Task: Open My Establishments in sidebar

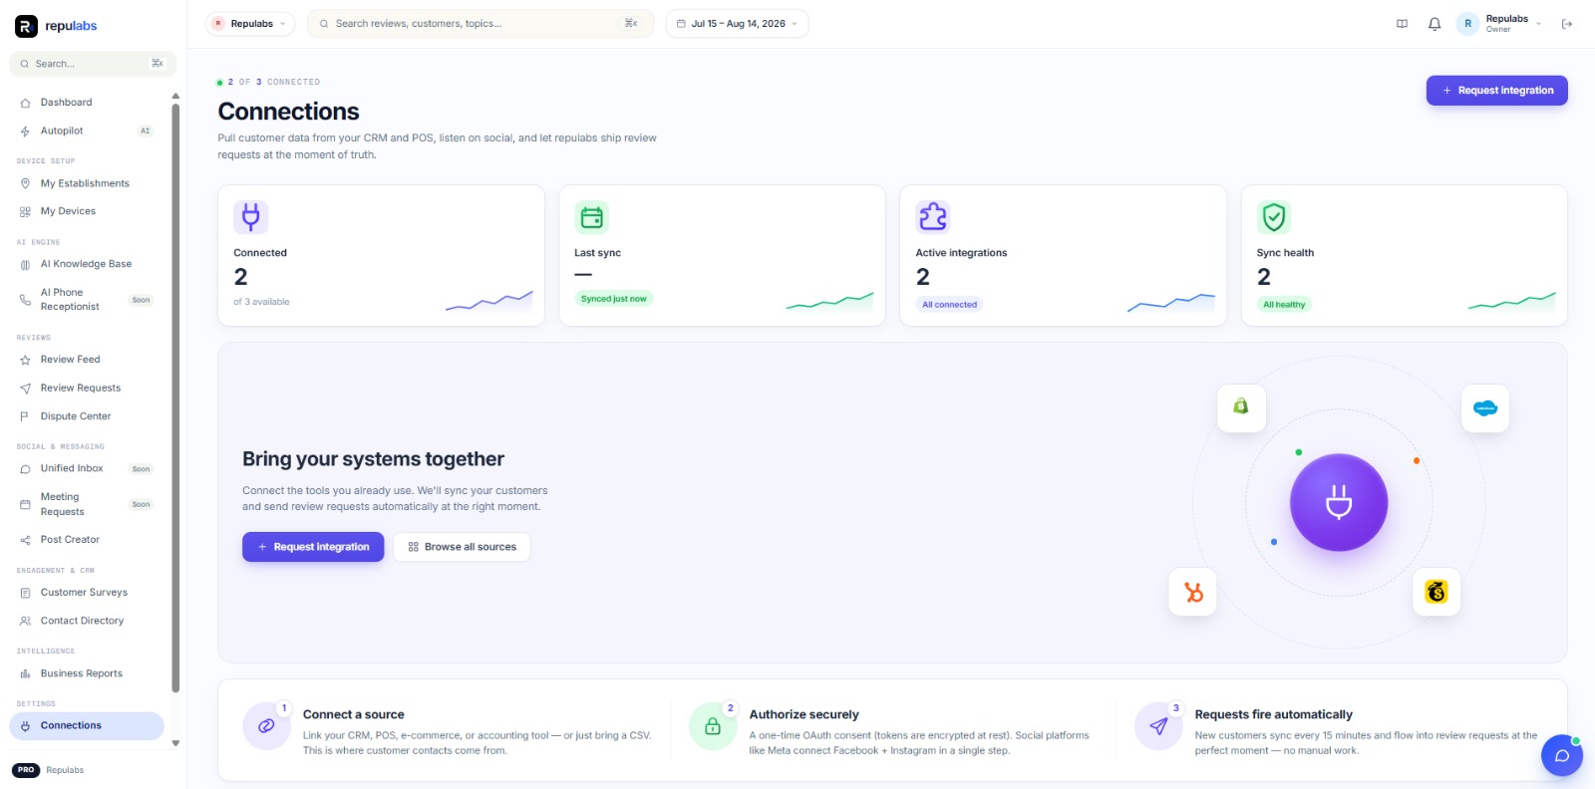Action: tap(87, 183)
